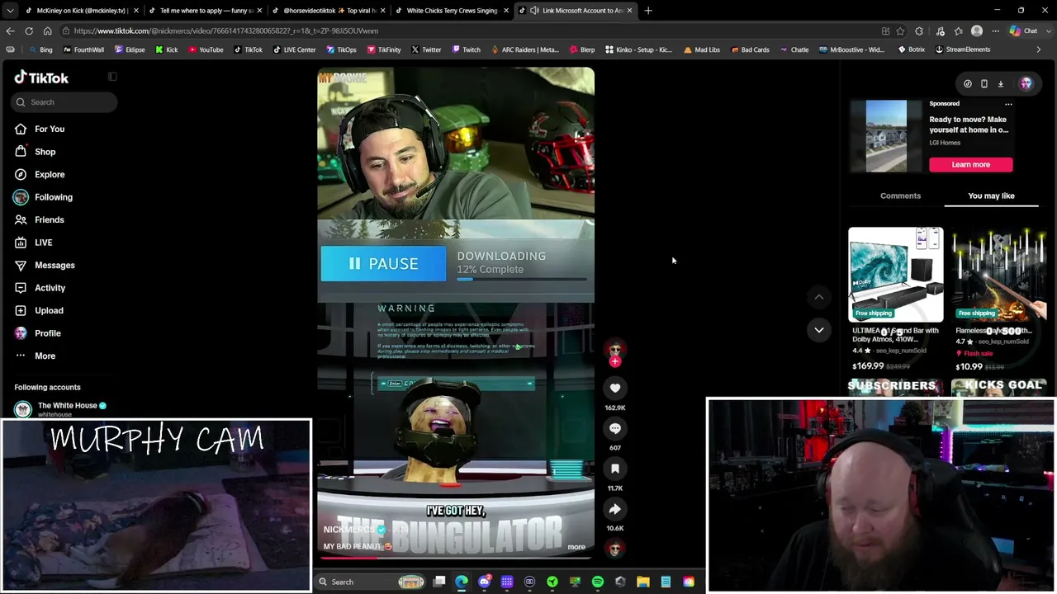Open Profile in the sidebar
Screen dimensions: 1057x594
pos(37,333)
